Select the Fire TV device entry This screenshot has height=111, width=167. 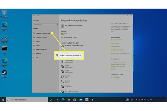point(67,67)
